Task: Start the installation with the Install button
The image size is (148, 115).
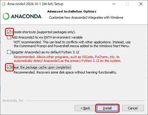Action: point(107,108)
